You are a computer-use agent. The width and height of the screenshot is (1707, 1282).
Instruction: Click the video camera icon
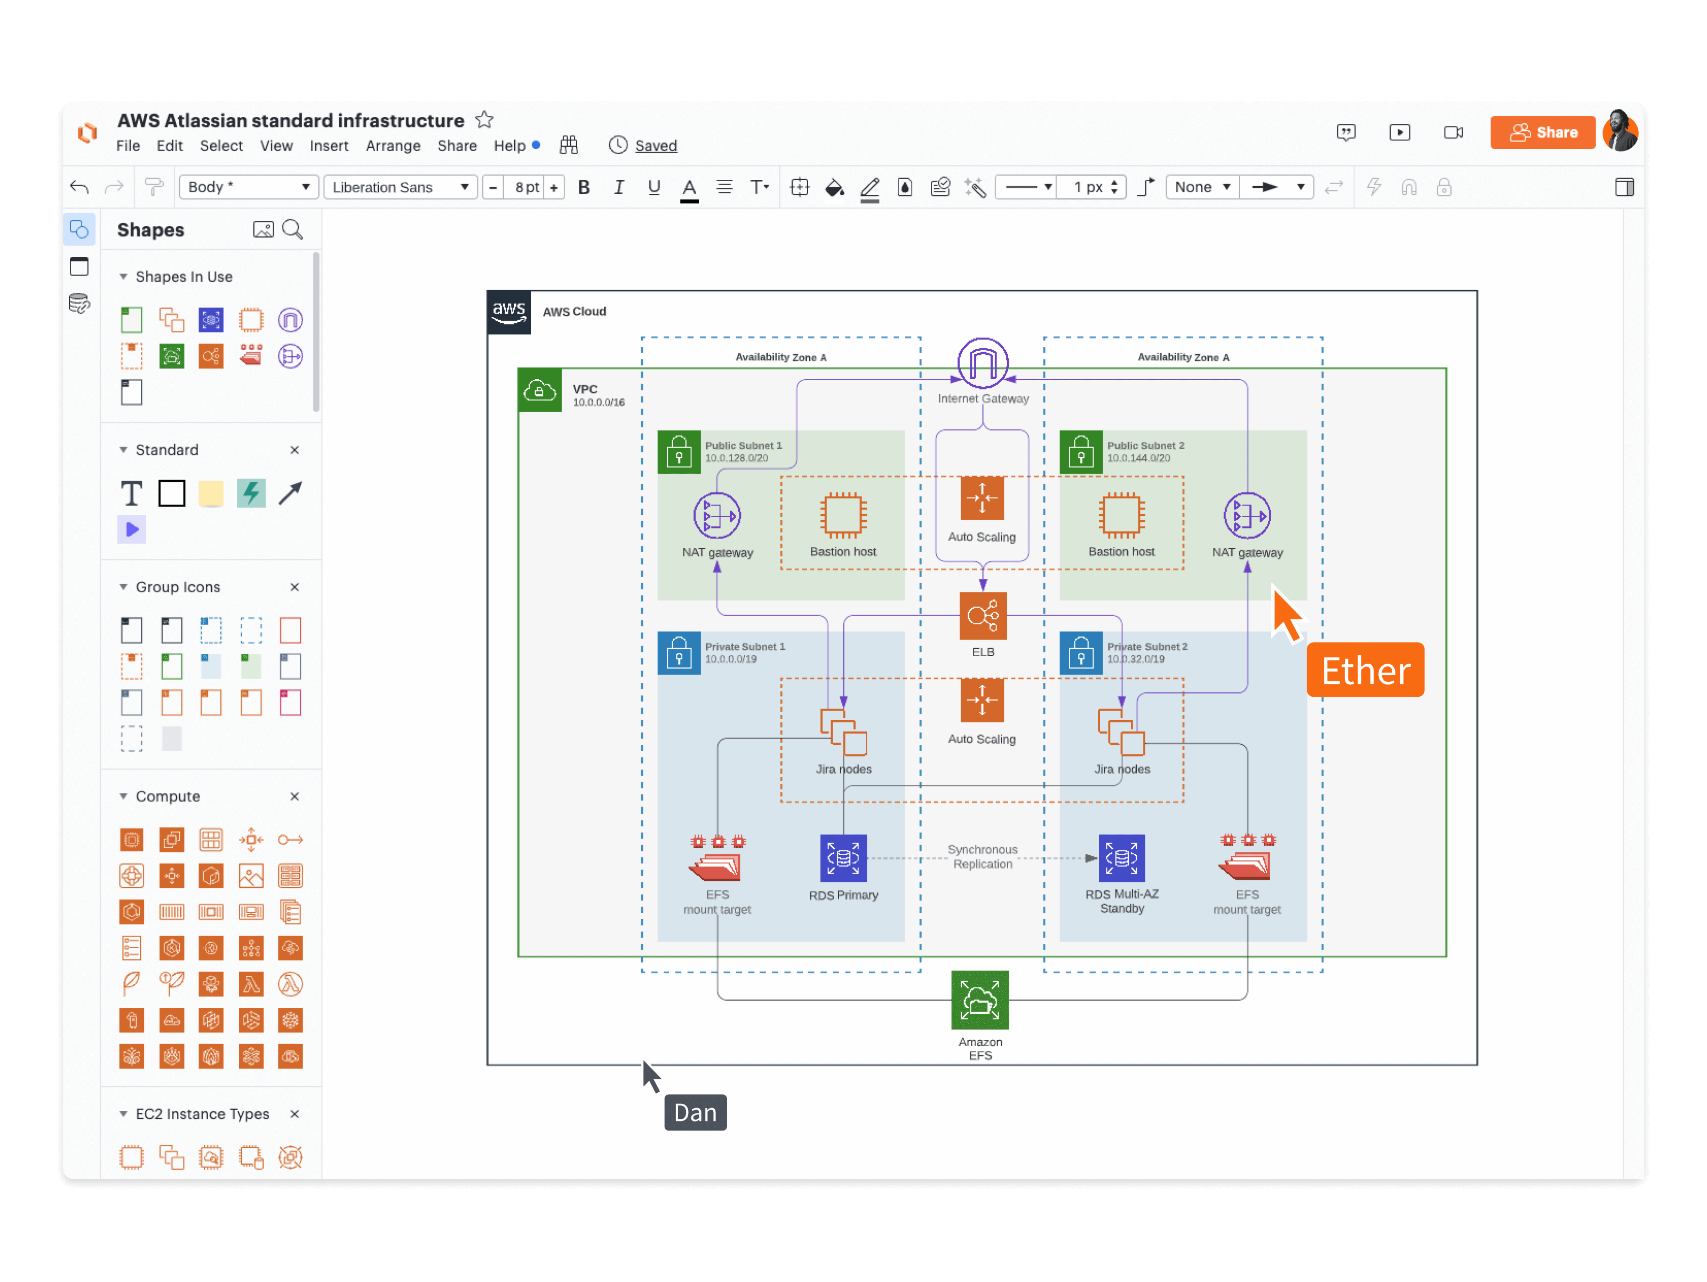pyautogui.click(x=1453, y=133)
